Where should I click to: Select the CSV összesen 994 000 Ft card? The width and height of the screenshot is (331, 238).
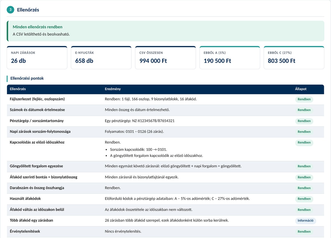pyautogui.click(x=165, y=57)
